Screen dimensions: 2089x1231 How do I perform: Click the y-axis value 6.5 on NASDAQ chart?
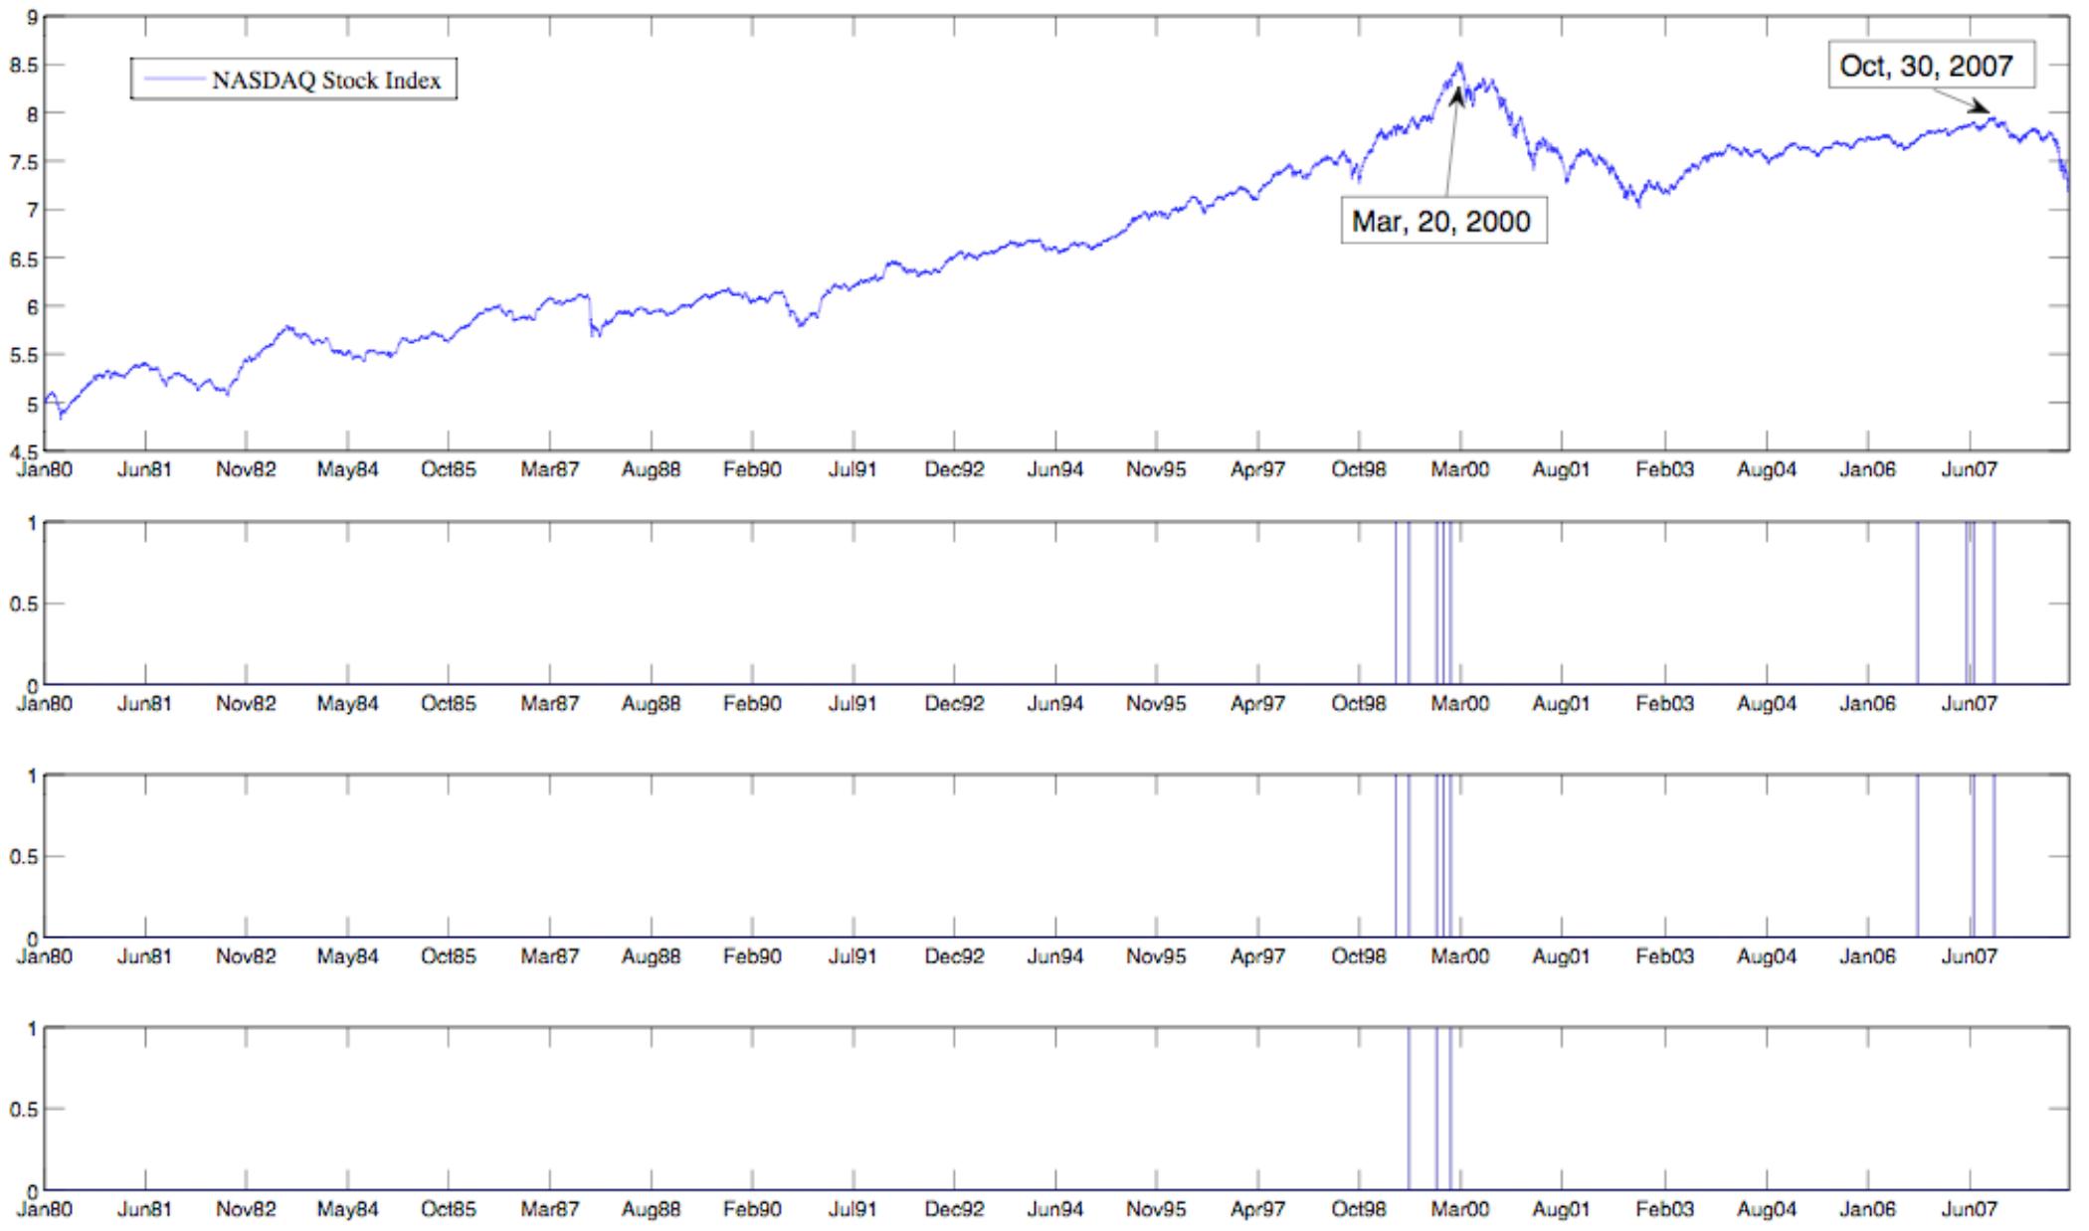click(24, 259)
